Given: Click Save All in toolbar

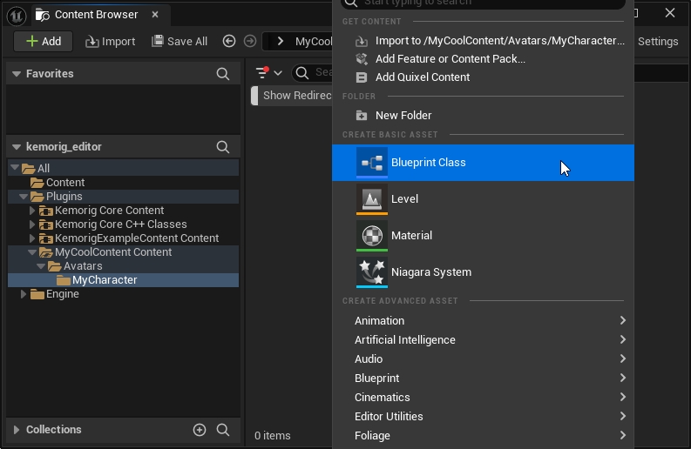Looking at the screenshot, I should [x=180, y=41].
